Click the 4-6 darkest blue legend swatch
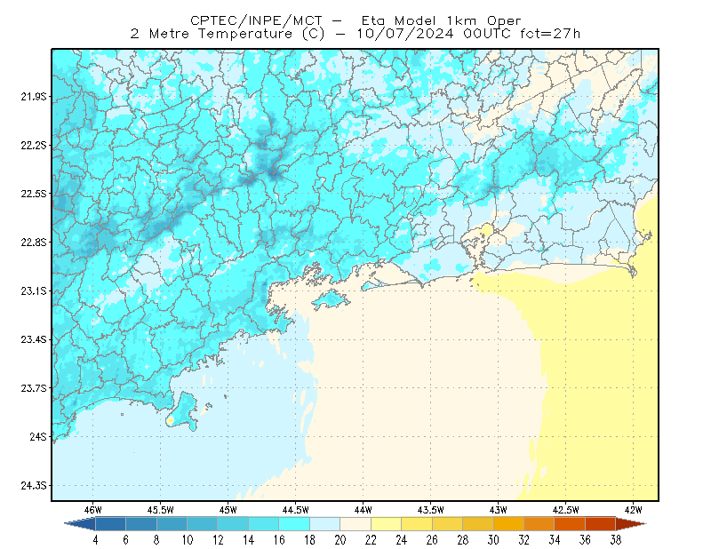The width and height of the screenshot is (711, 549). click(x=110, y=524)
